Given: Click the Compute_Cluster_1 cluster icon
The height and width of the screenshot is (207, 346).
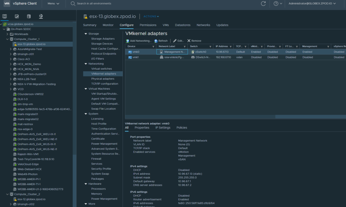Looking at the screenshot, I should pos(11,39).
